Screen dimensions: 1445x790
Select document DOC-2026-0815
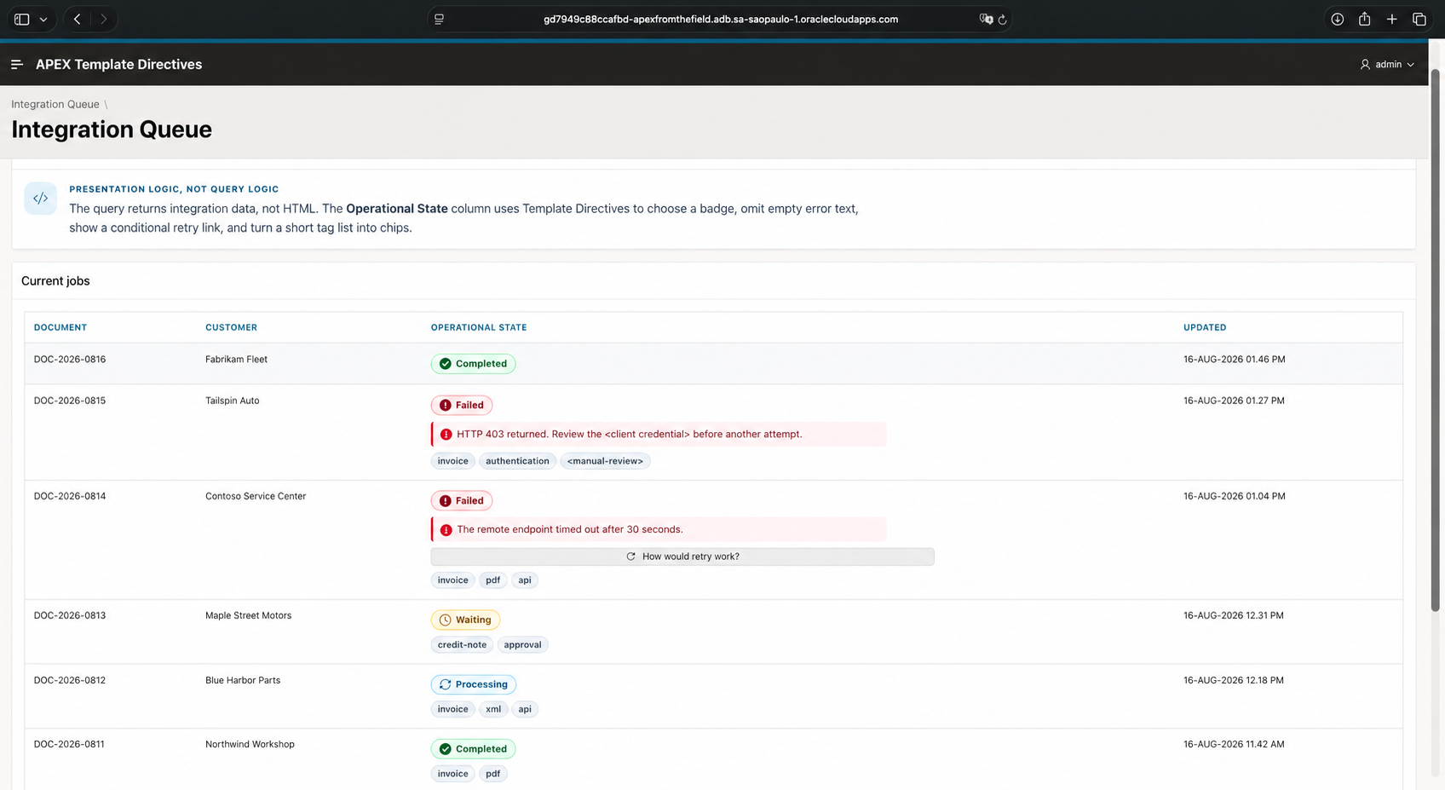70,401
